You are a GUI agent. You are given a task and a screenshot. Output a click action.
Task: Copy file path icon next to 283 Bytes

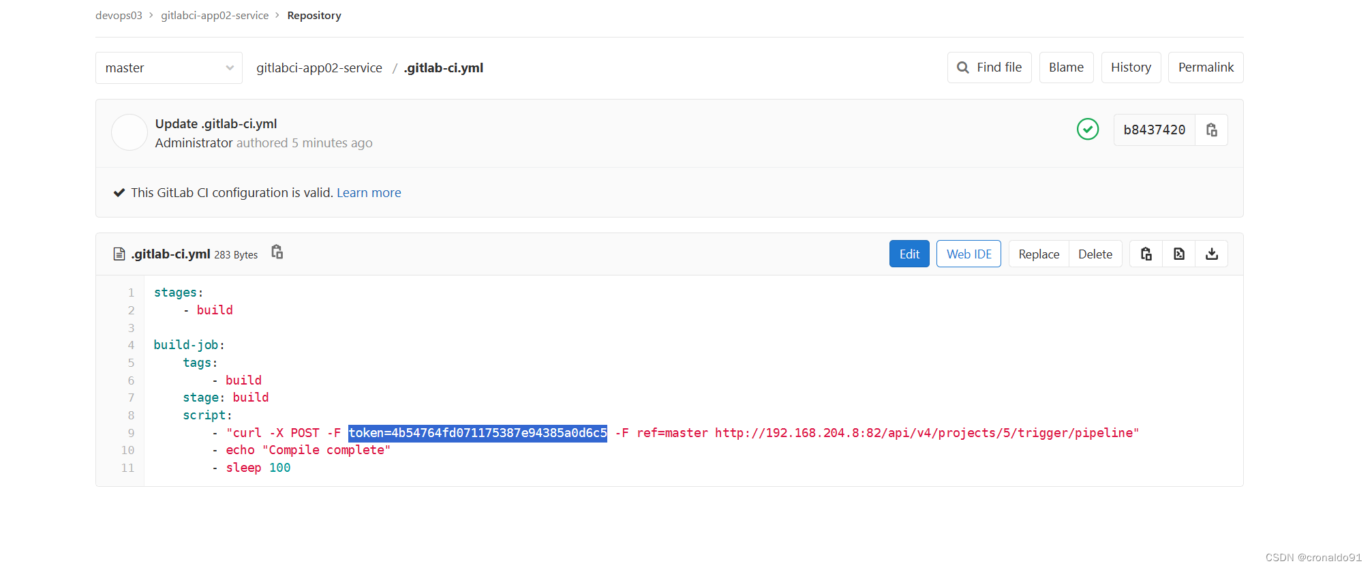[277, 252]
